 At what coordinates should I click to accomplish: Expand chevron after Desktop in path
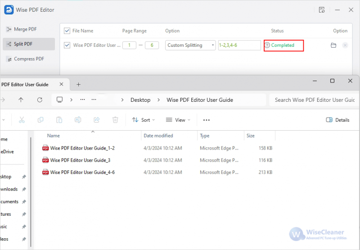pyautogui.click(x=159, y=100)
